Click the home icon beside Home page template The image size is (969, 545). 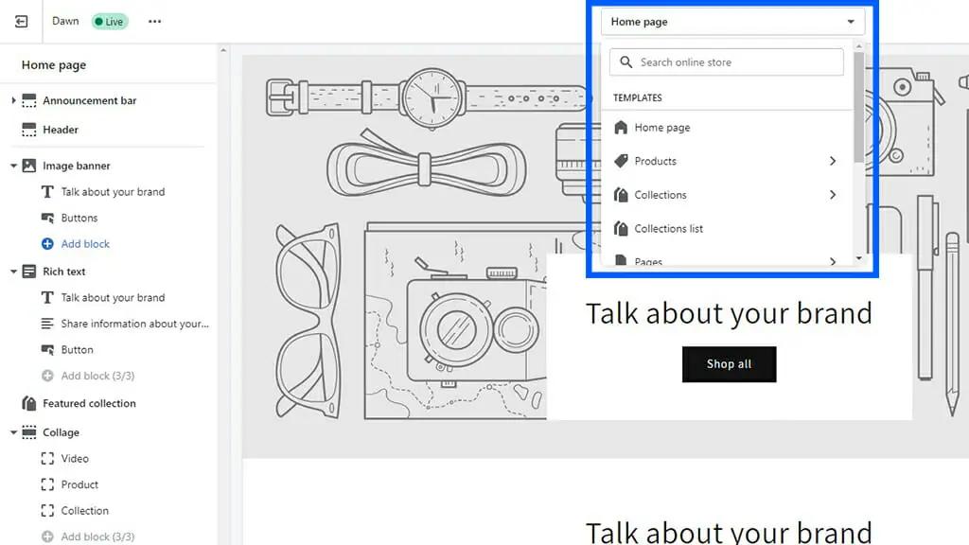pos(621,128)
